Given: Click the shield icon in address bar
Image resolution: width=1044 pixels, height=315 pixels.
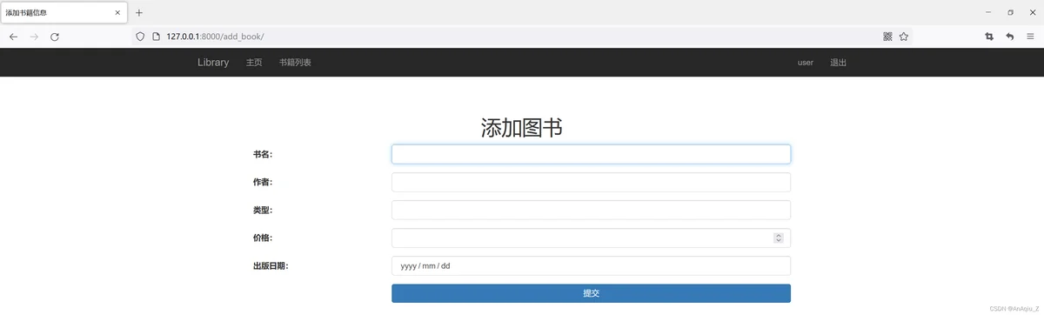Looking at the screenshot, I should (140, 37).
